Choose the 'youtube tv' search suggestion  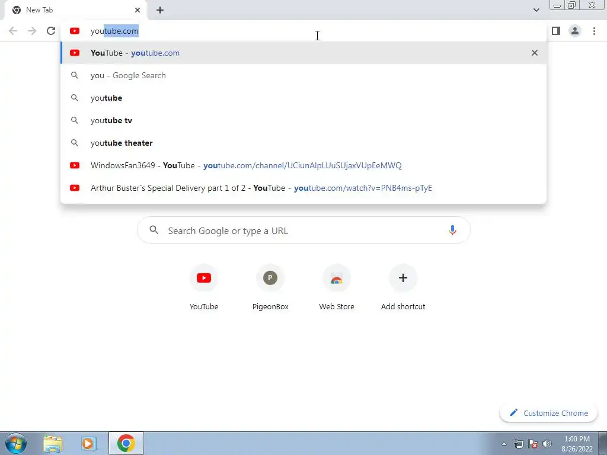tap(303, 120)
